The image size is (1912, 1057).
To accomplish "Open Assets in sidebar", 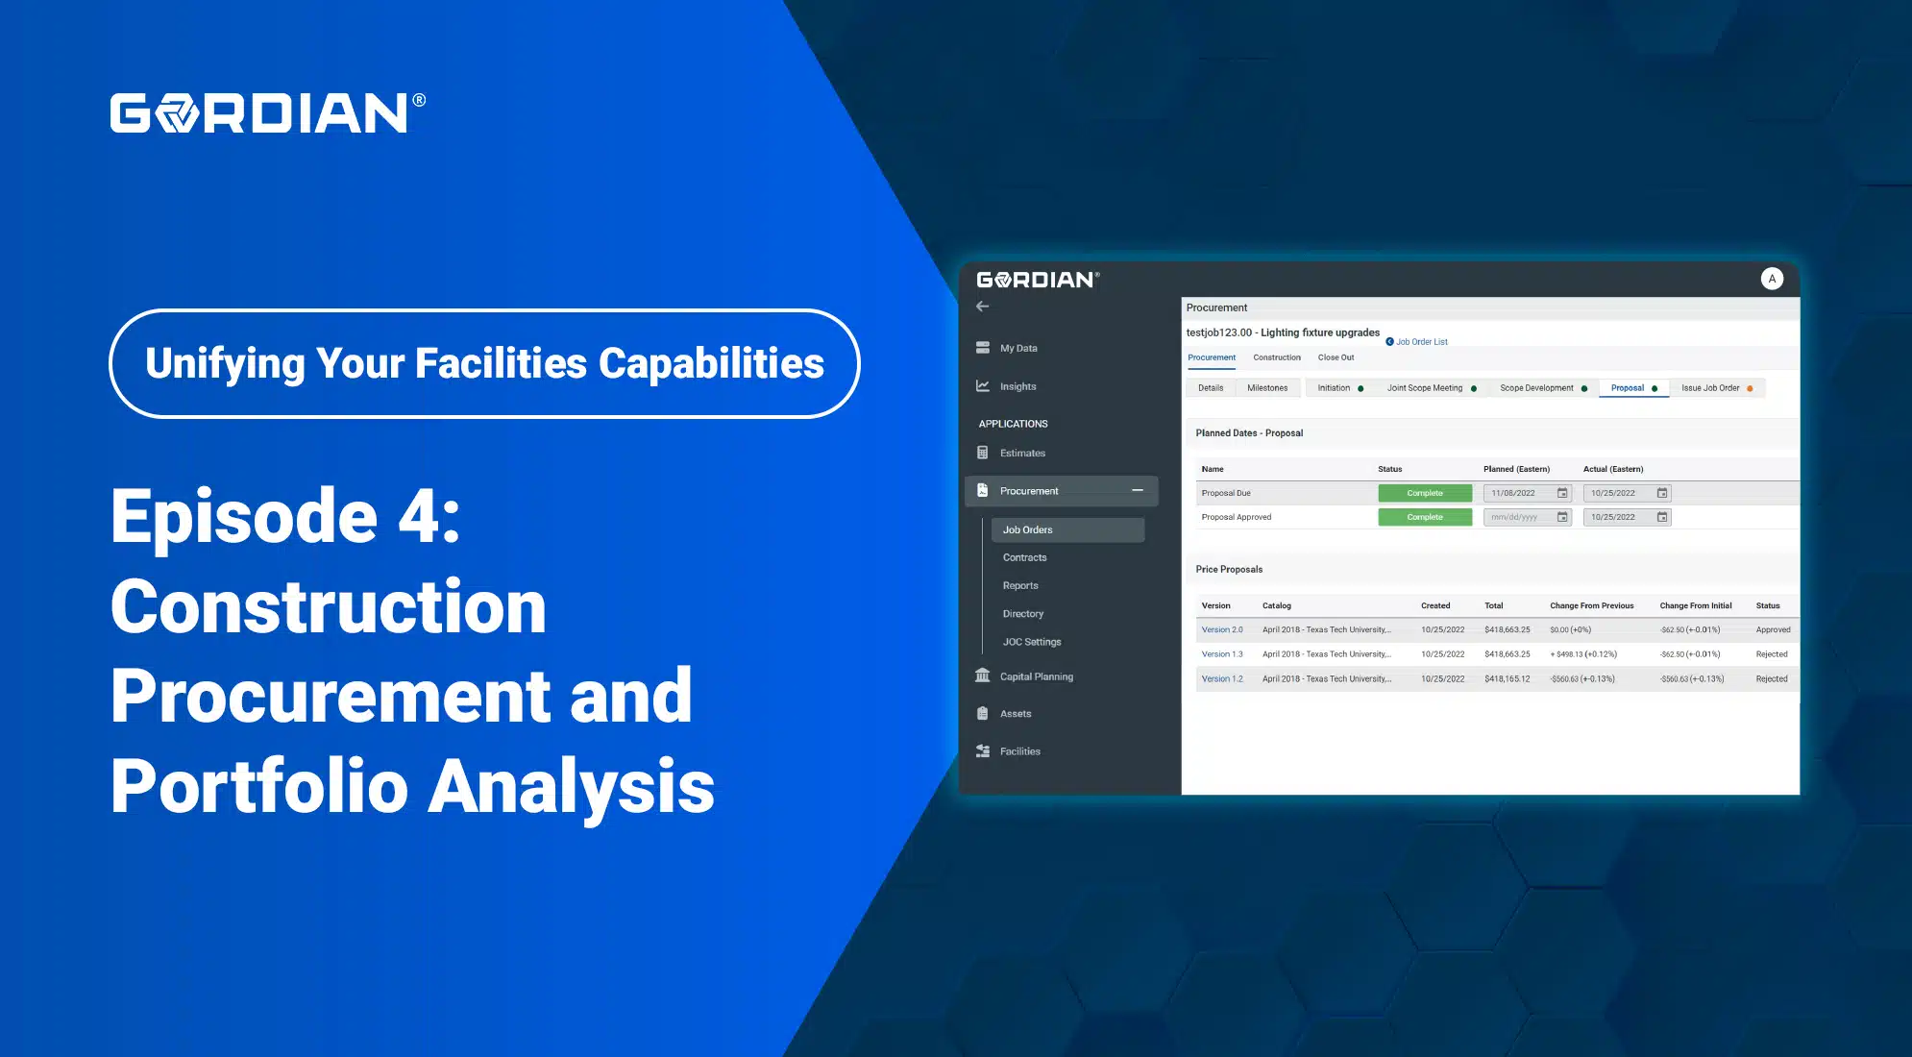I will click(1016, 714).
